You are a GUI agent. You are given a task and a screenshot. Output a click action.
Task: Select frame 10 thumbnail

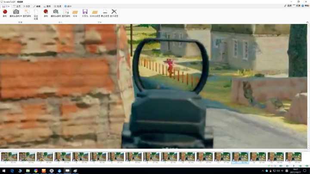coord(186,158)
